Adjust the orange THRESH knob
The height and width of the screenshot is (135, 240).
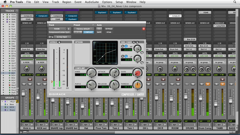click(x=137, y=85)
